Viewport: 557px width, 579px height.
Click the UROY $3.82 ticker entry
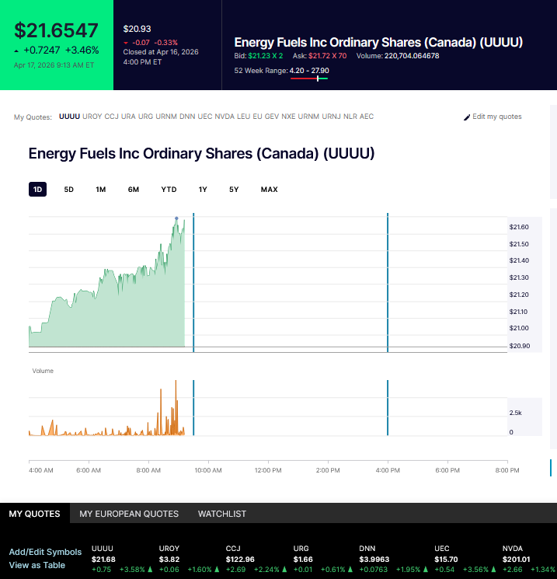tap(189, 559)
